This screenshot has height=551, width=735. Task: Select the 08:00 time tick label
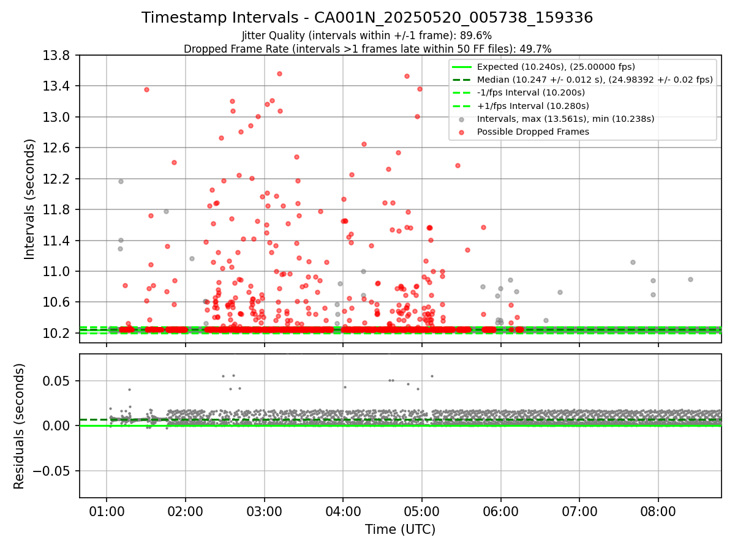tap(658, 512)
